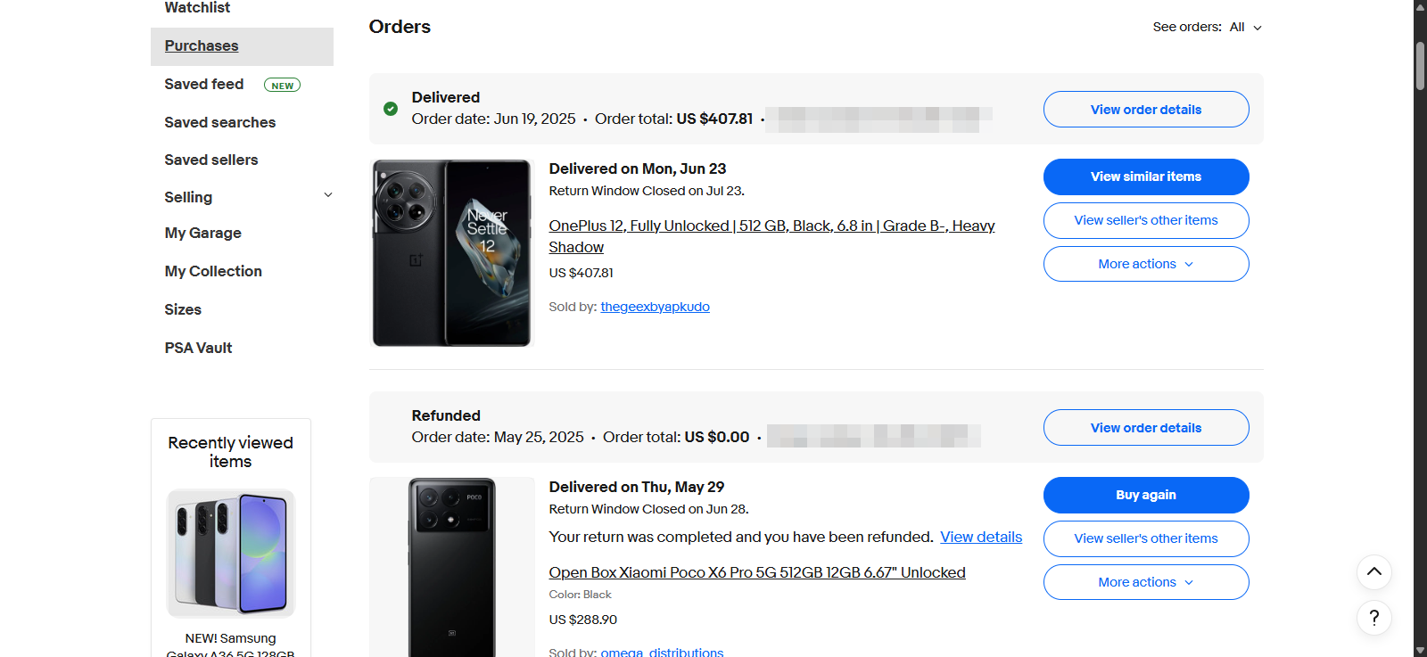Open the Samsung Galaxy recently viewed thumbnail
This screenshot has height=657, width=1427.
(231, 553)
